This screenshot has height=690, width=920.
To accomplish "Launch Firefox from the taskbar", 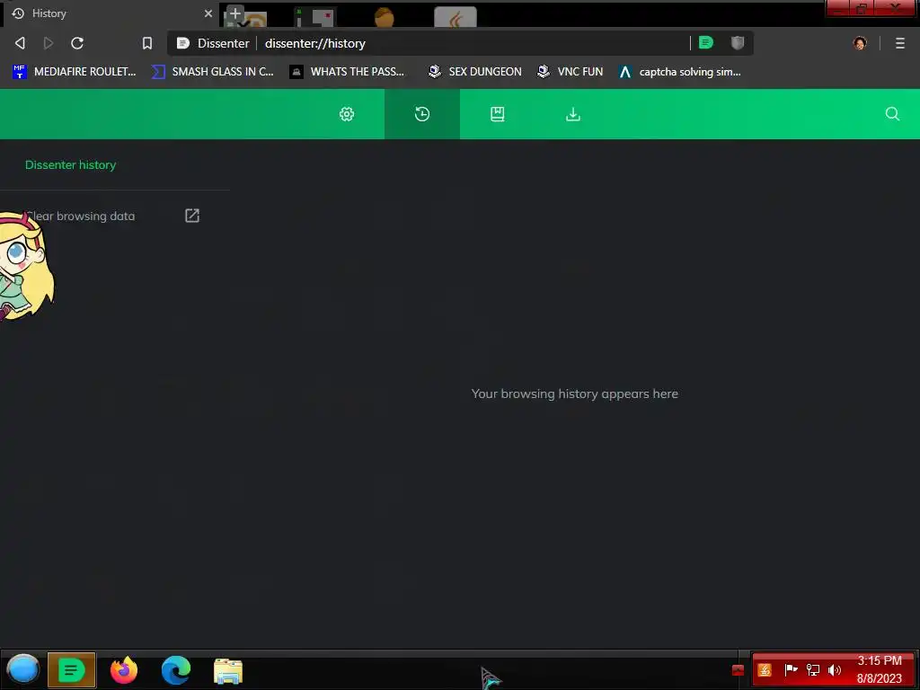I will 124,669.
